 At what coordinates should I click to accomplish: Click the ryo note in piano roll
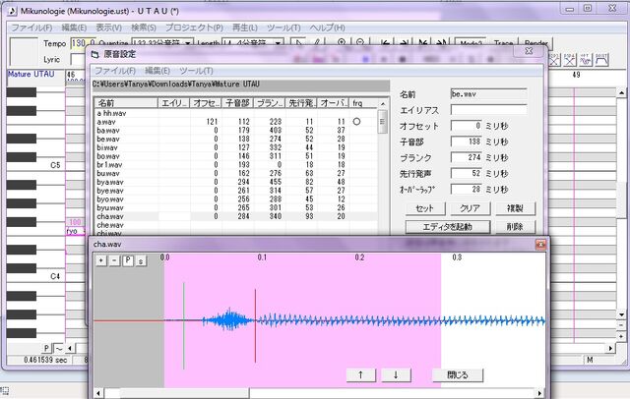(76, 231)
